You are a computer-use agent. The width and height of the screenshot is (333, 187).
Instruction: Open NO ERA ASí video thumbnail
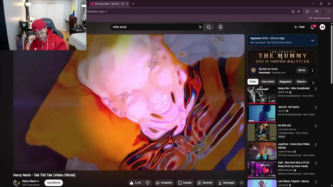[x=262, y=132]
